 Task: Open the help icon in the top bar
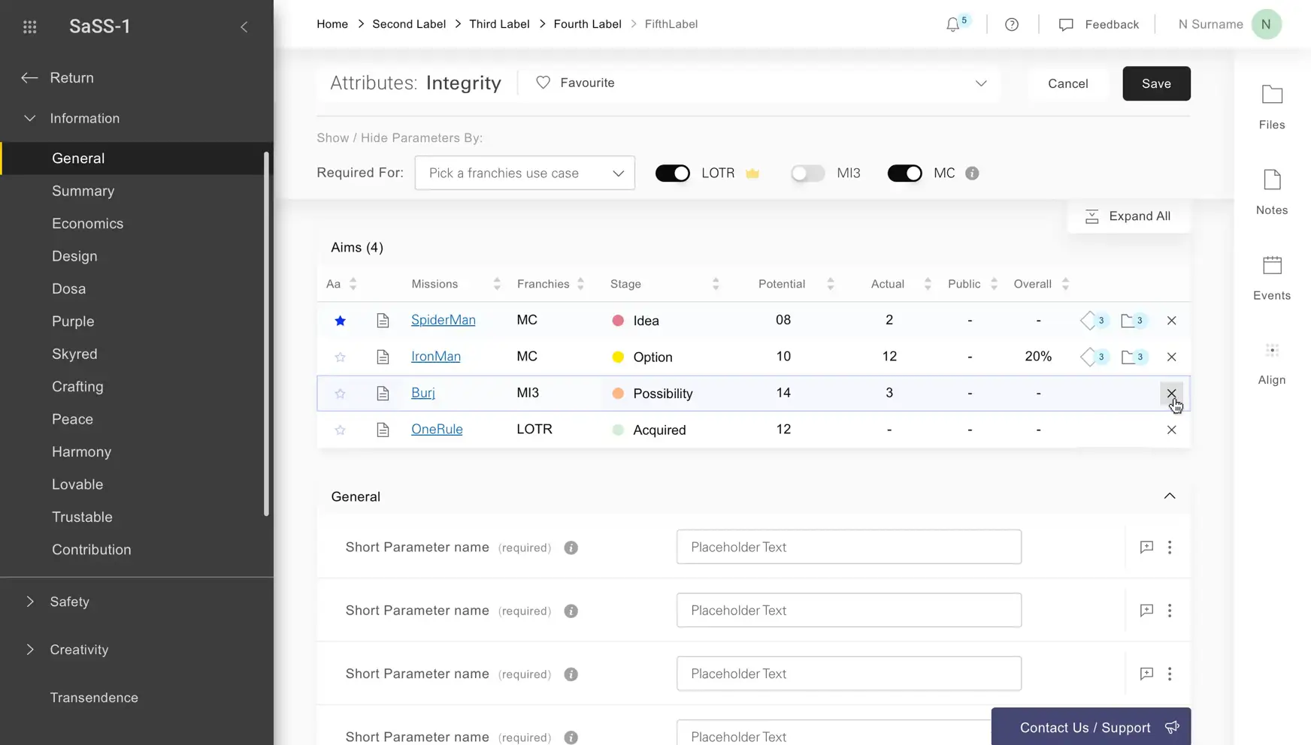[1011, 24]
